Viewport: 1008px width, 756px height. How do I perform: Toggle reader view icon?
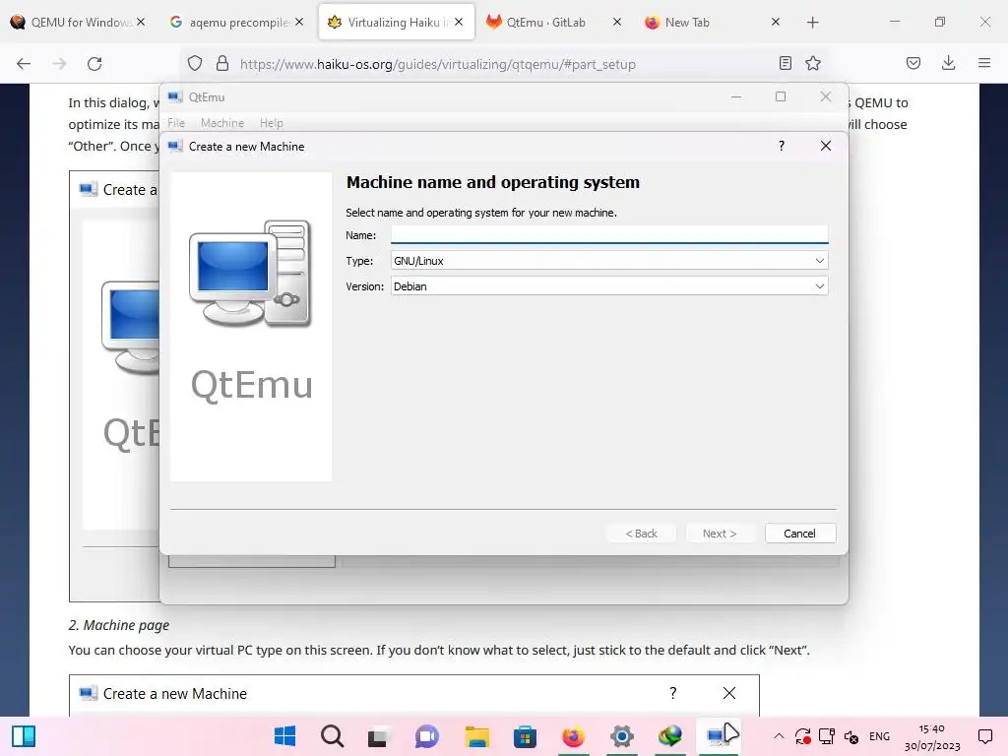[x=785, y=63]
